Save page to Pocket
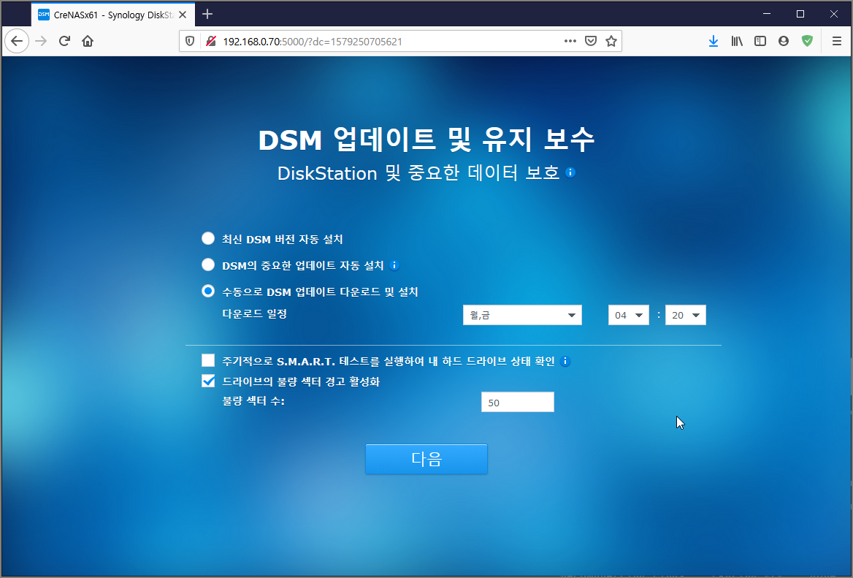Screen dimensions: 853x578 tap(591, 41)
